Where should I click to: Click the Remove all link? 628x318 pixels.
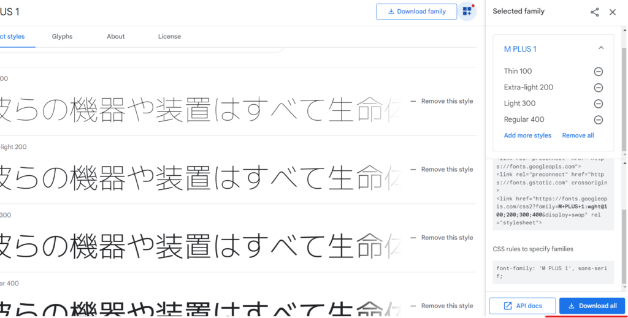tap(578, 135)
